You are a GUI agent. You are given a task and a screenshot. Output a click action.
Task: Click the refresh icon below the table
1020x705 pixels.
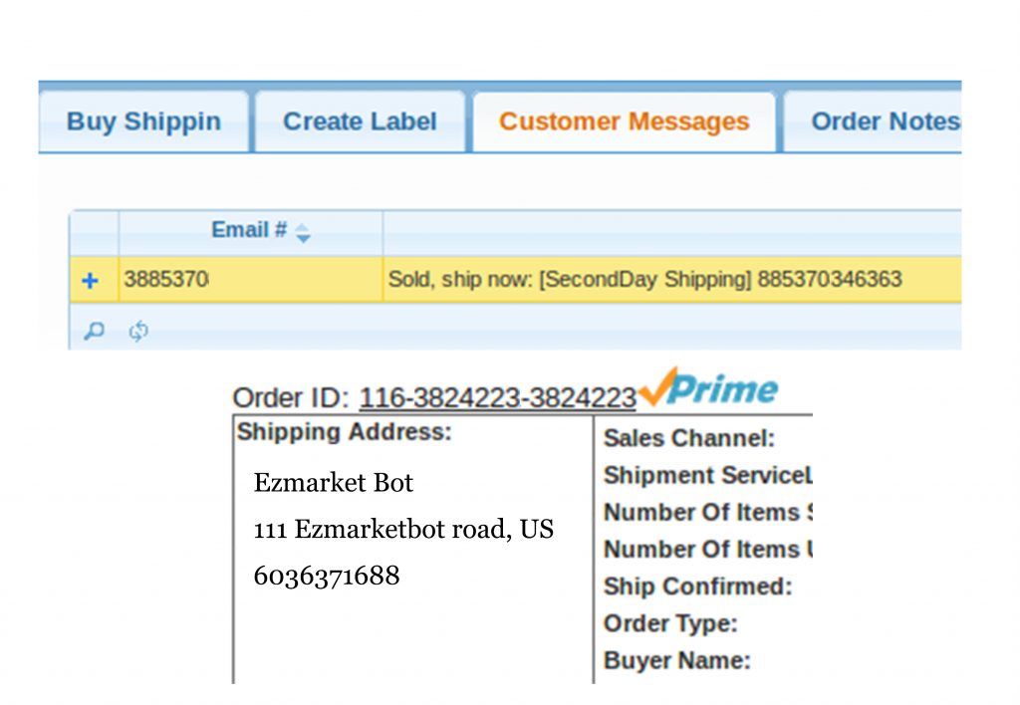pos(137,331)
